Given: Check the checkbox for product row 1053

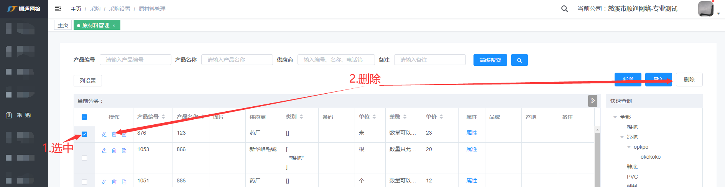Looking at the screenshot, I should [x=84, y=158].
